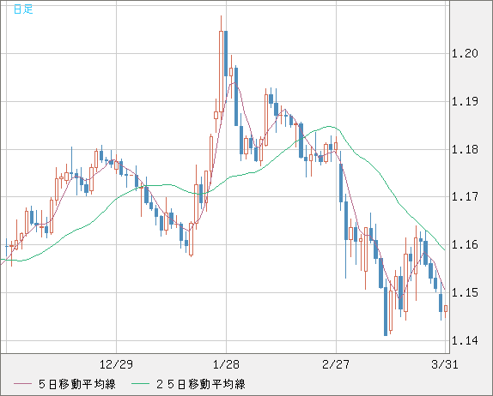493x396 pixels.
Task: Click the 1.16 price axis label
Action: (465, 244)
